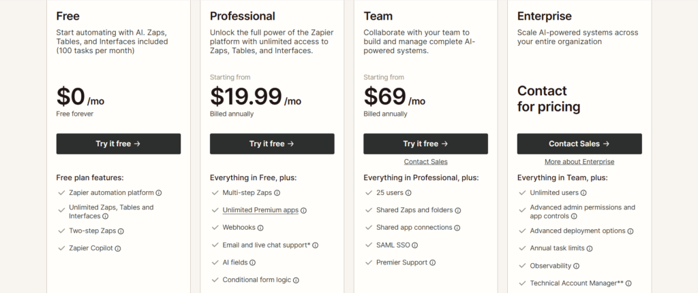Screen dimensions: 698x293
Task: Click the Enterprise Contact Sales button
Action: pos(579,144)
